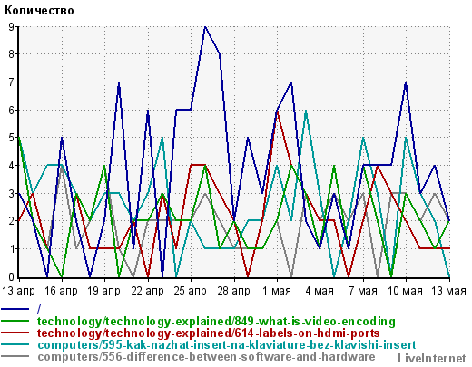Click the green legend line swatch
This screenshot has height=367, width=472.
coord(15,321)
